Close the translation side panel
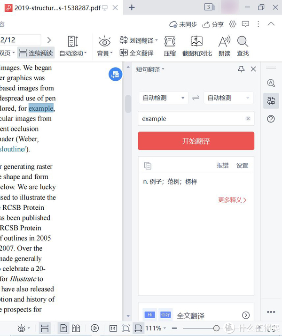This screenshot has height=336, width=282. click(253, 69)
